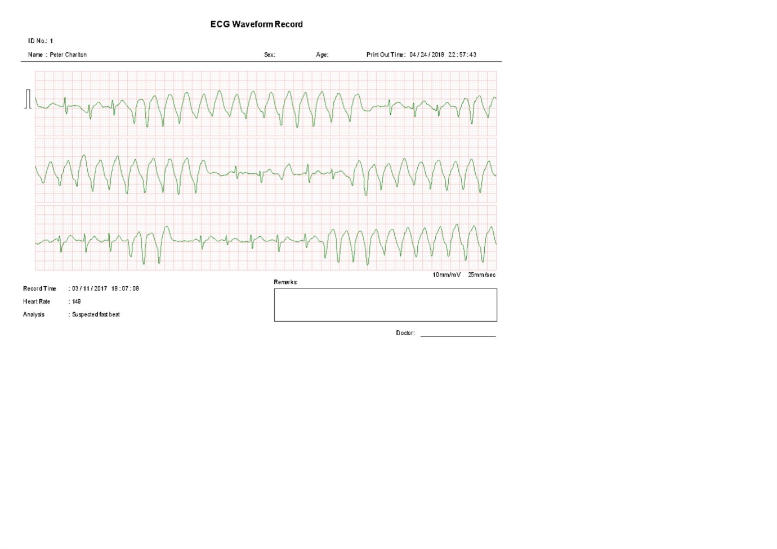Screen dimensions: 777x549
Task: Click the first ECG waveform strip
Action: click(x=266, y=103)
